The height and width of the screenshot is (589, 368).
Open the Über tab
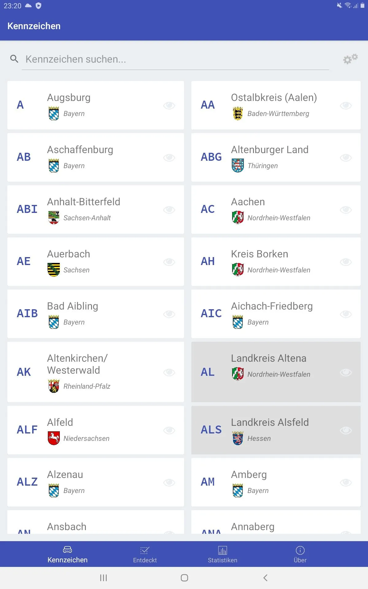300,555
